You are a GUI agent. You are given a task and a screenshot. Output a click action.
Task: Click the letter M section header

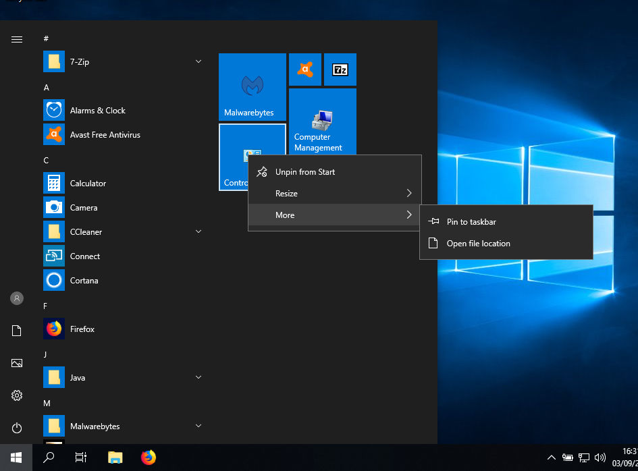[x=47, y=403]
